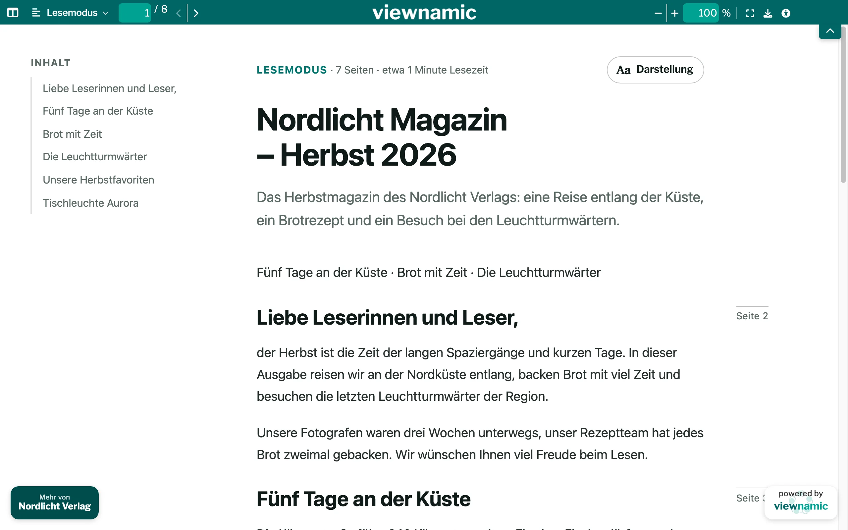Screen dimensions: 848x530
Task: Collapse the toolbar with the up chevron
Action: pos(830,31)
